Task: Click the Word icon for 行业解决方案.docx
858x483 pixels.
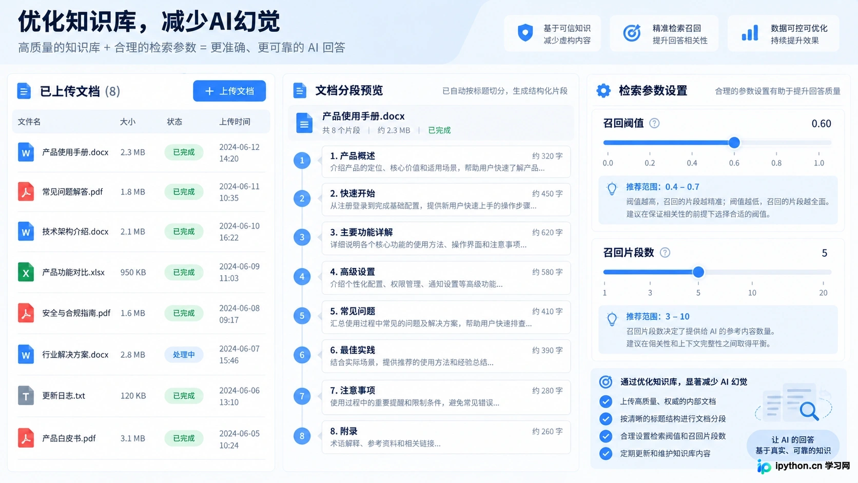Action: coord(26,355)
